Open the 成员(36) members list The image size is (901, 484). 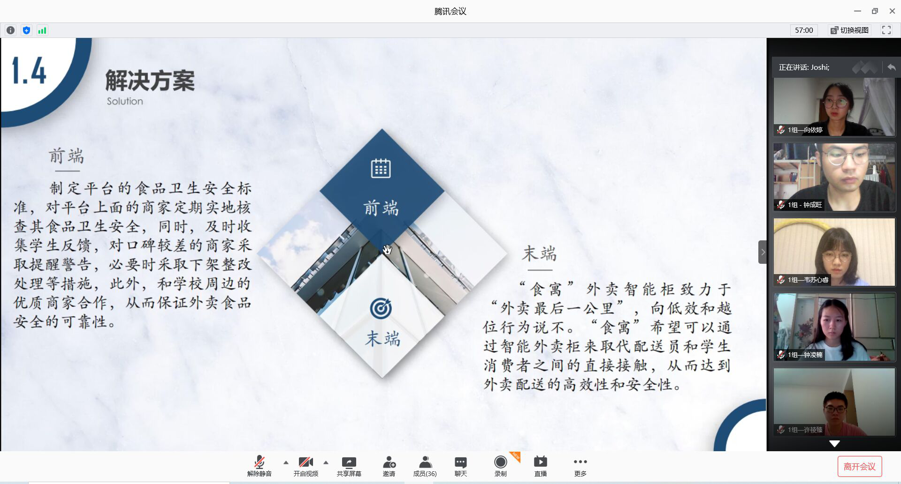[425, 466]
